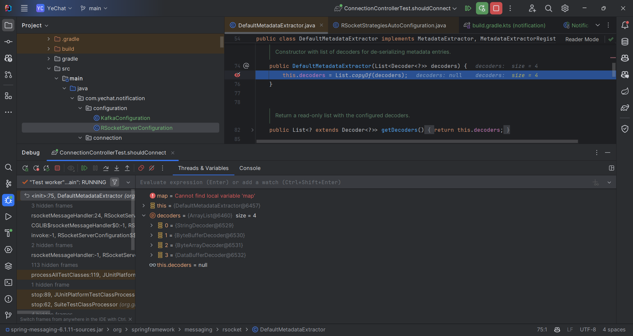Switch to the Console tab
Viewport: 633px width, 336px height.
[250, 168]
